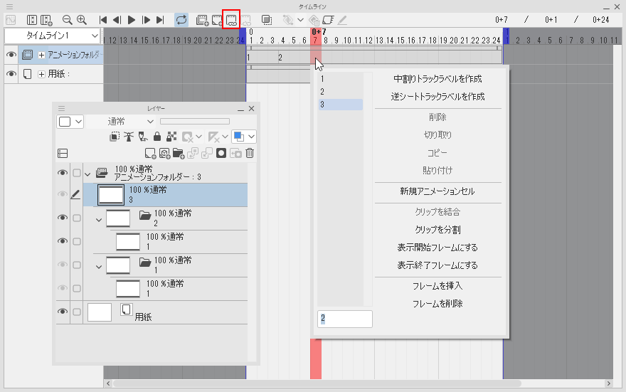Choose 新規アニメーションセル from the menu
The width and height of the screenshot is (626, 392).
pos(437,191)
